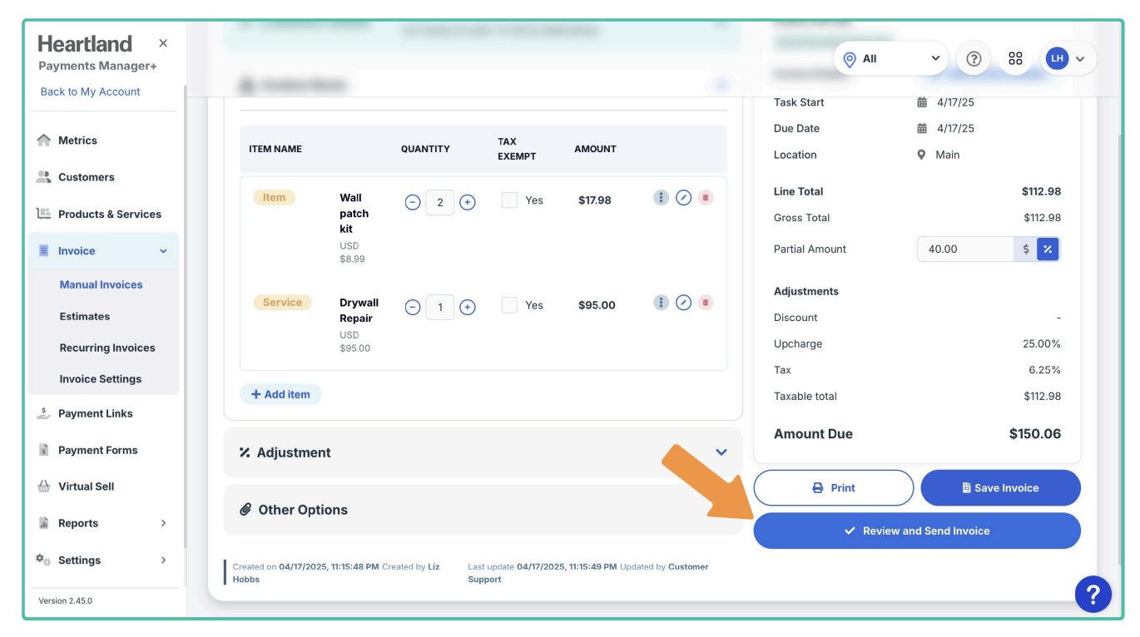Decrease quantity of Drywall Repair
The height and width of the screenshot is (637, 1140).
(413, 308)
